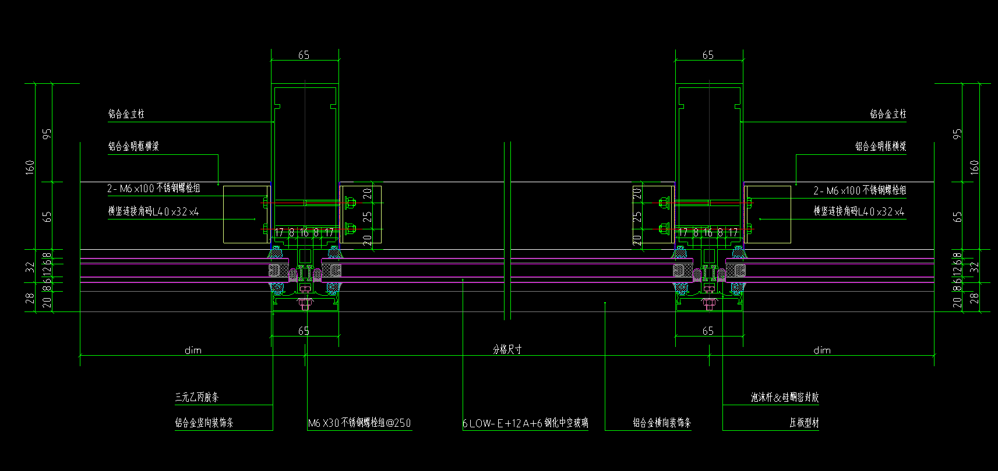Click the 三元乙丙胶条 annotation
Image resolution: width=998 pixels, height=471 pixels.
click(197, 397)
